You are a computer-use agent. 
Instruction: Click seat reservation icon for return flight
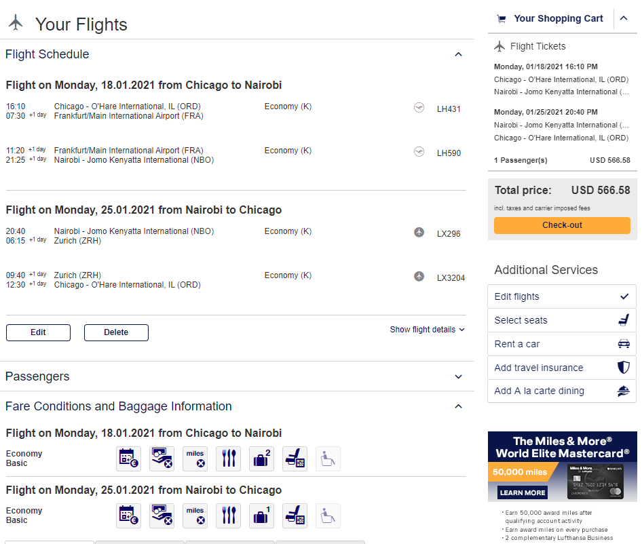point(295,516)
